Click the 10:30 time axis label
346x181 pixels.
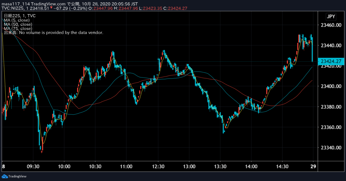pos(95,167)
